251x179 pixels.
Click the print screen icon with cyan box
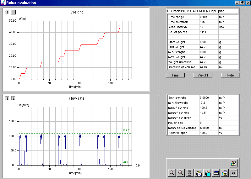pos(207,173)
